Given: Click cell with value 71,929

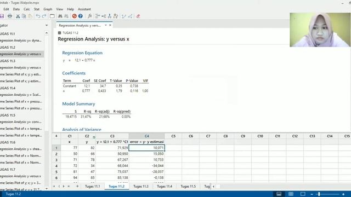Looking at the screenshot, I should (x=112, y=148).
